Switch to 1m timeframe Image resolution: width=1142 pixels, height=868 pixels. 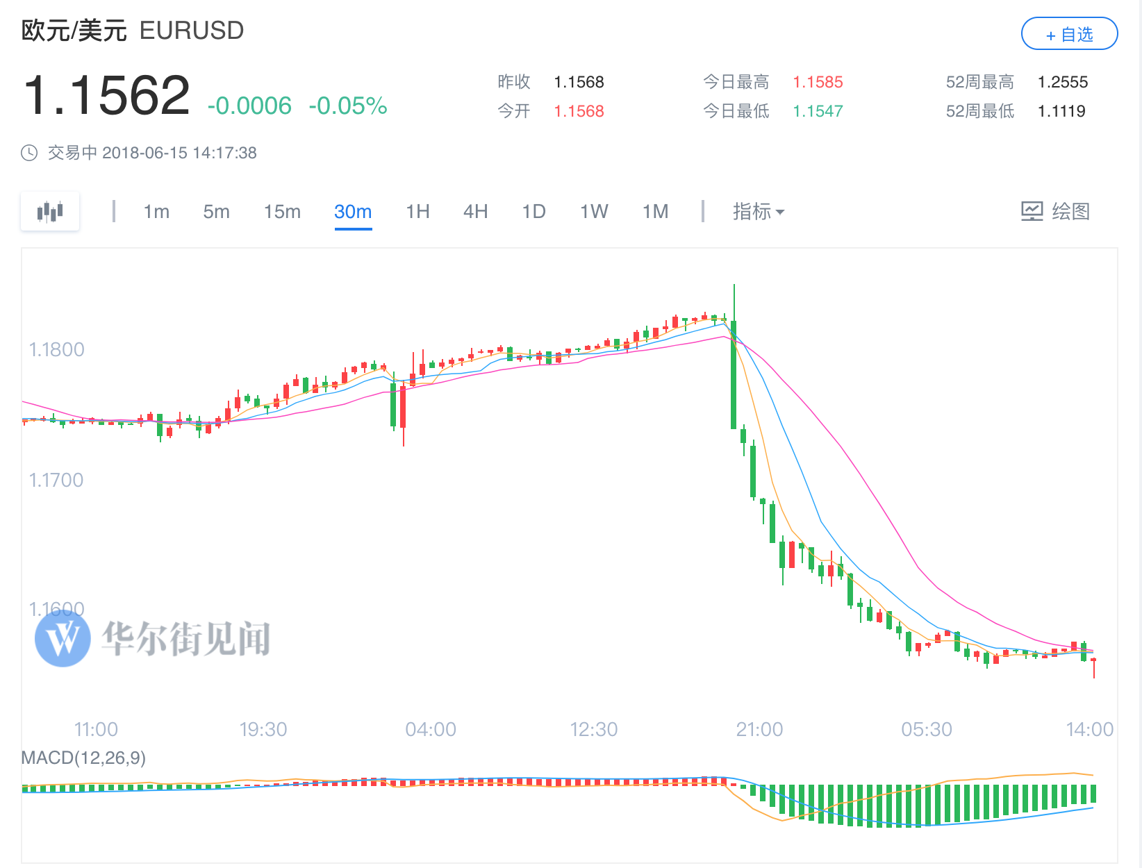156,211
